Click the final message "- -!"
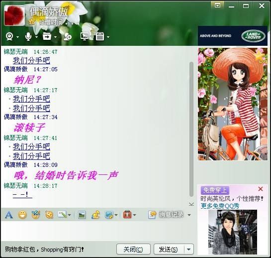Screen dimensions: 271x258 pyautogui.click(x=22, y=195)
